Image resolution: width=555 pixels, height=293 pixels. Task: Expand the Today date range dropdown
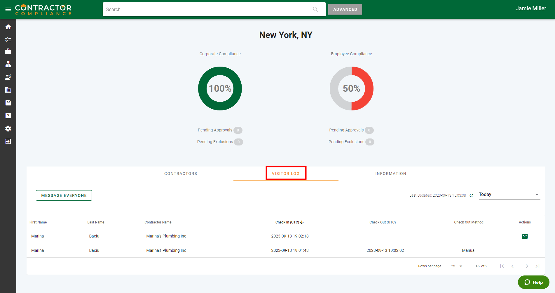(509, 195)
